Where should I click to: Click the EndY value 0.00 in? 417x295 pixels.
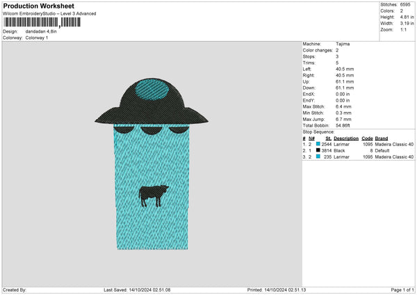click(343, 100)
